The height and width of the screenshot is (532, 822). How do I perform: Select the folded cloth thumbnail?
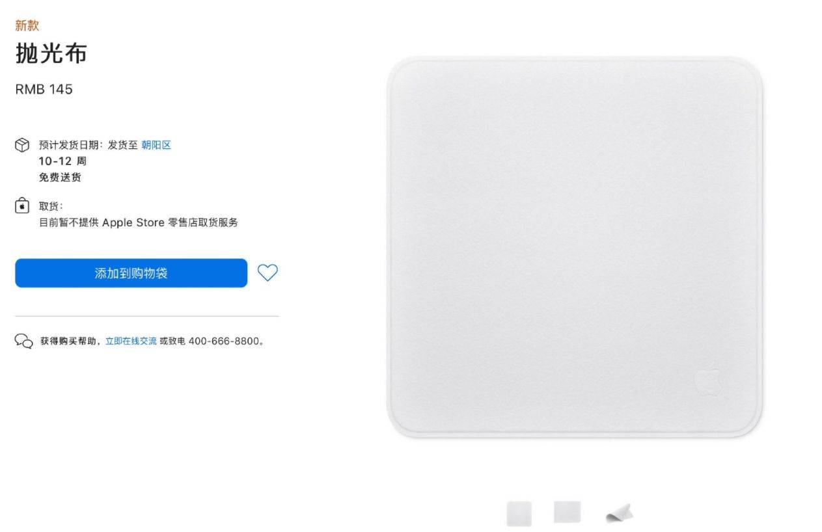tap(619, 514)
